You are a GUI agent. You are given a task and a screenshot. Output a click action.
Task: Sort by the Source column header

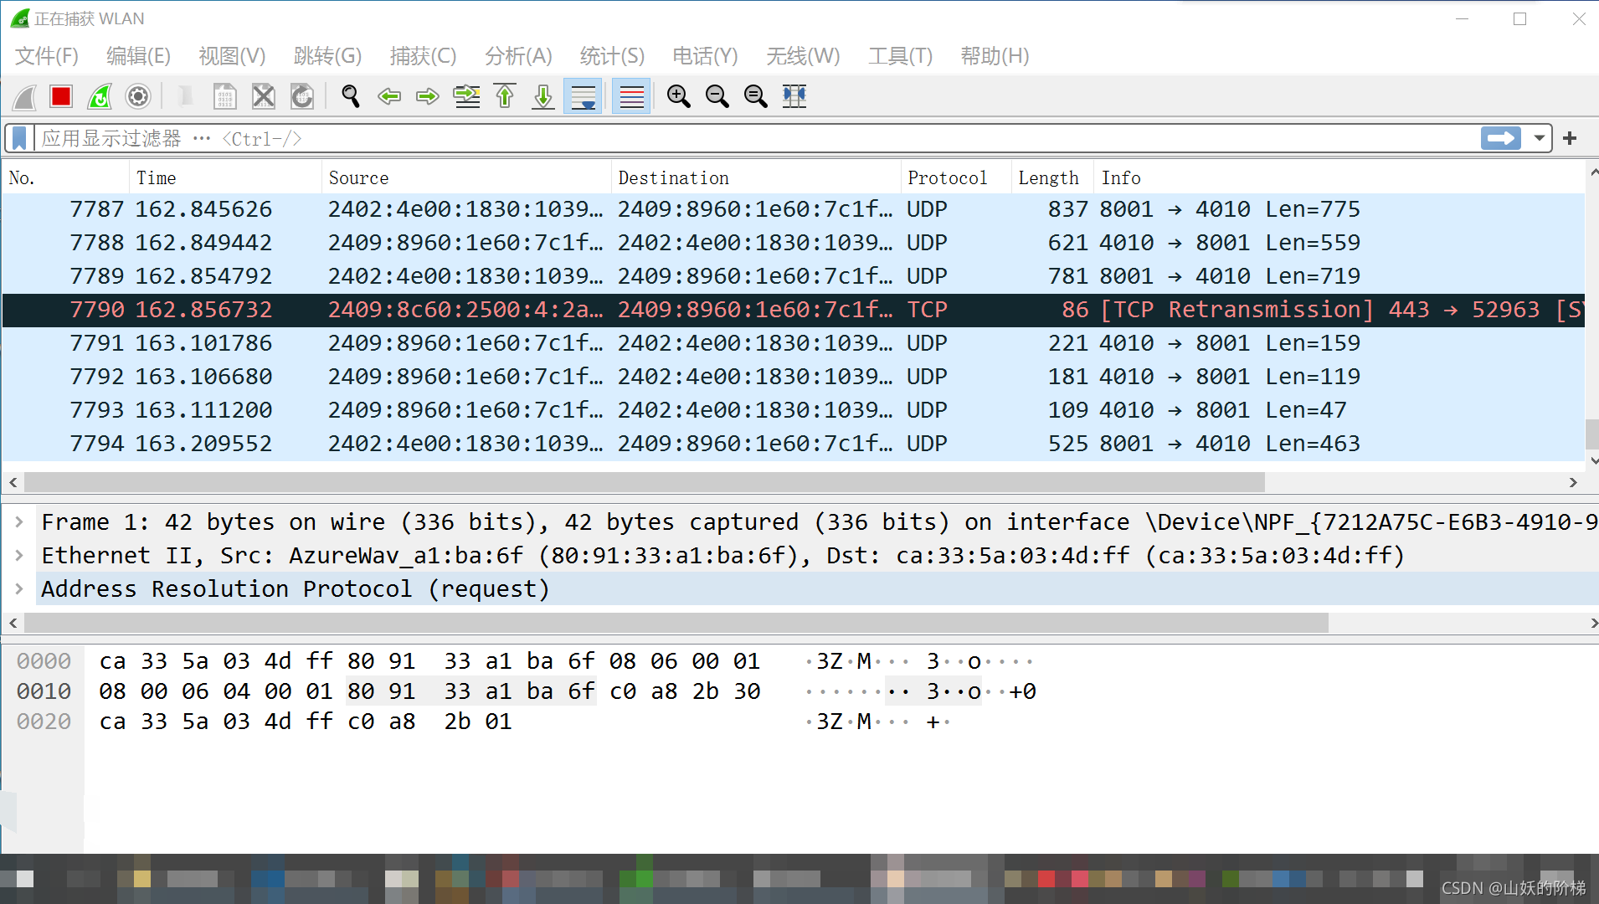466,177
